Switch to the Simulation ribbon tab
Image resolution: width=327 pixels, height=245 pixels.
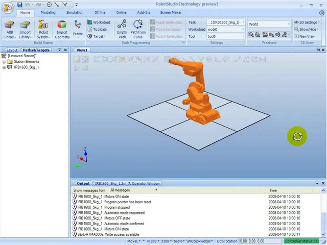coord(75,12)
